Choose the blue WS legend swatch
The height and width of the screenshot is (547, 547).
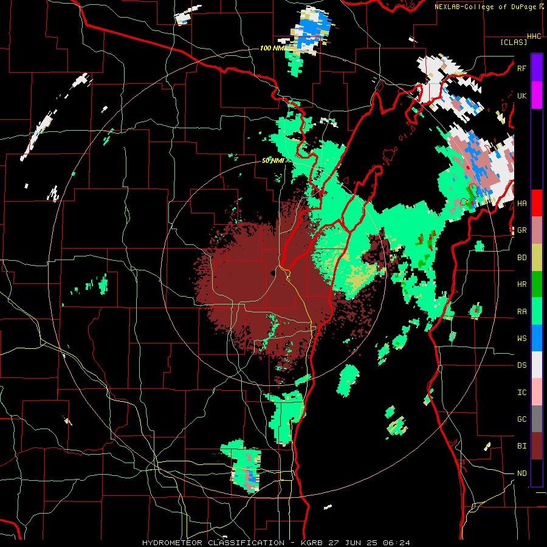point(537,338)
